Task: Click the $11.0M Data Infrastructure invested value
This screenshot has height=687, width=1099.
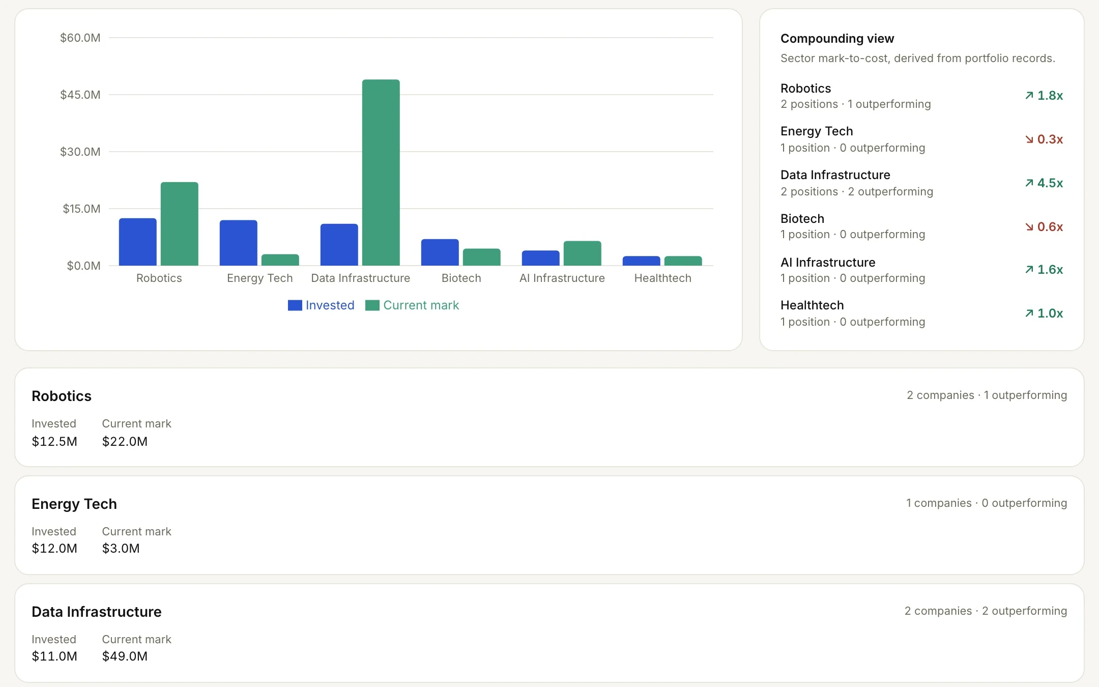Action: (x=54, y=656)
